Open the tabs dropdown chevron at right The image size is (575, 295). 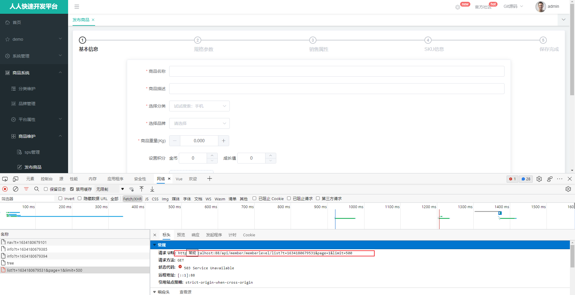[x=564, y=20]
